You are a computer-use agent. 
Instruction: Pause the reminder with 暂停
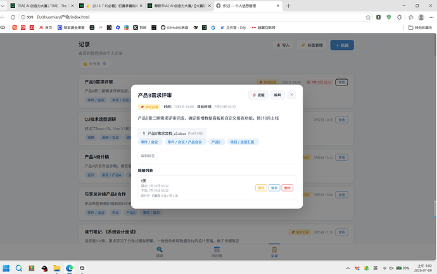coord(261,188)
